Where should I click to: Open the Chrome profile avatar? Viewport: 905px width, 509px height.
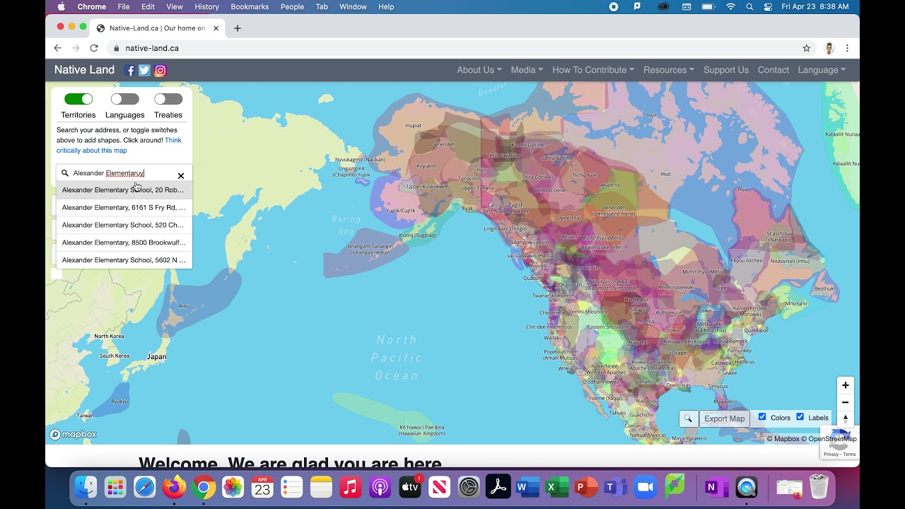click(x=829, y=48)
